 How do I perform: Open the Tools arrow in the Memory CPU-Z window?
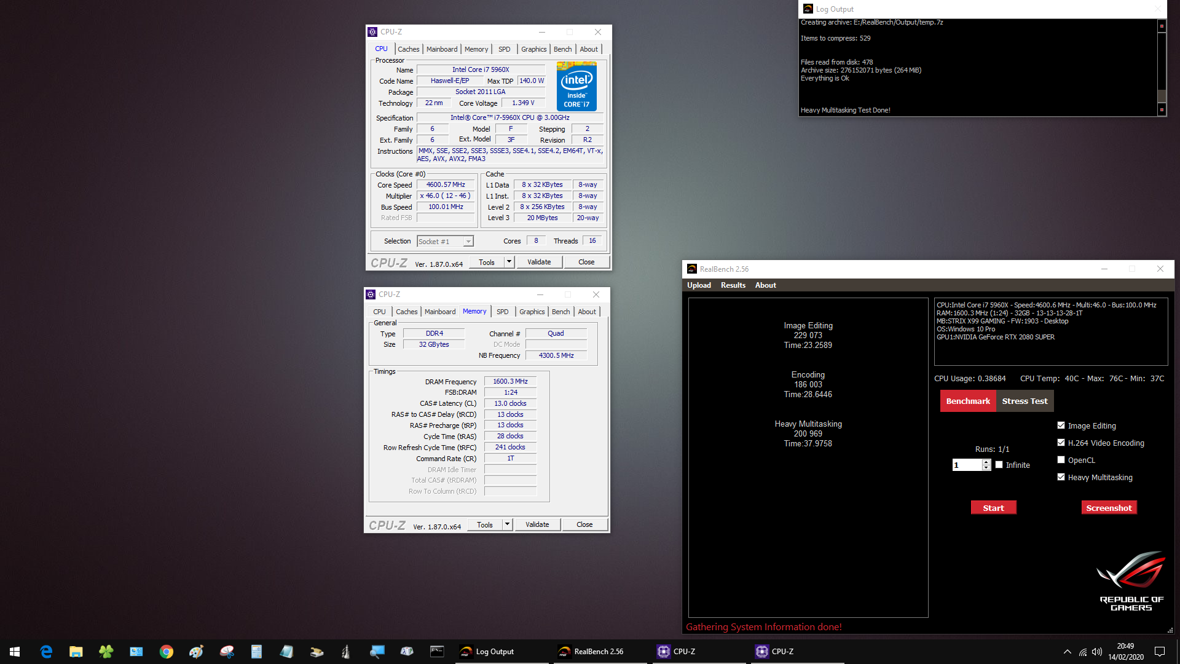506,524
